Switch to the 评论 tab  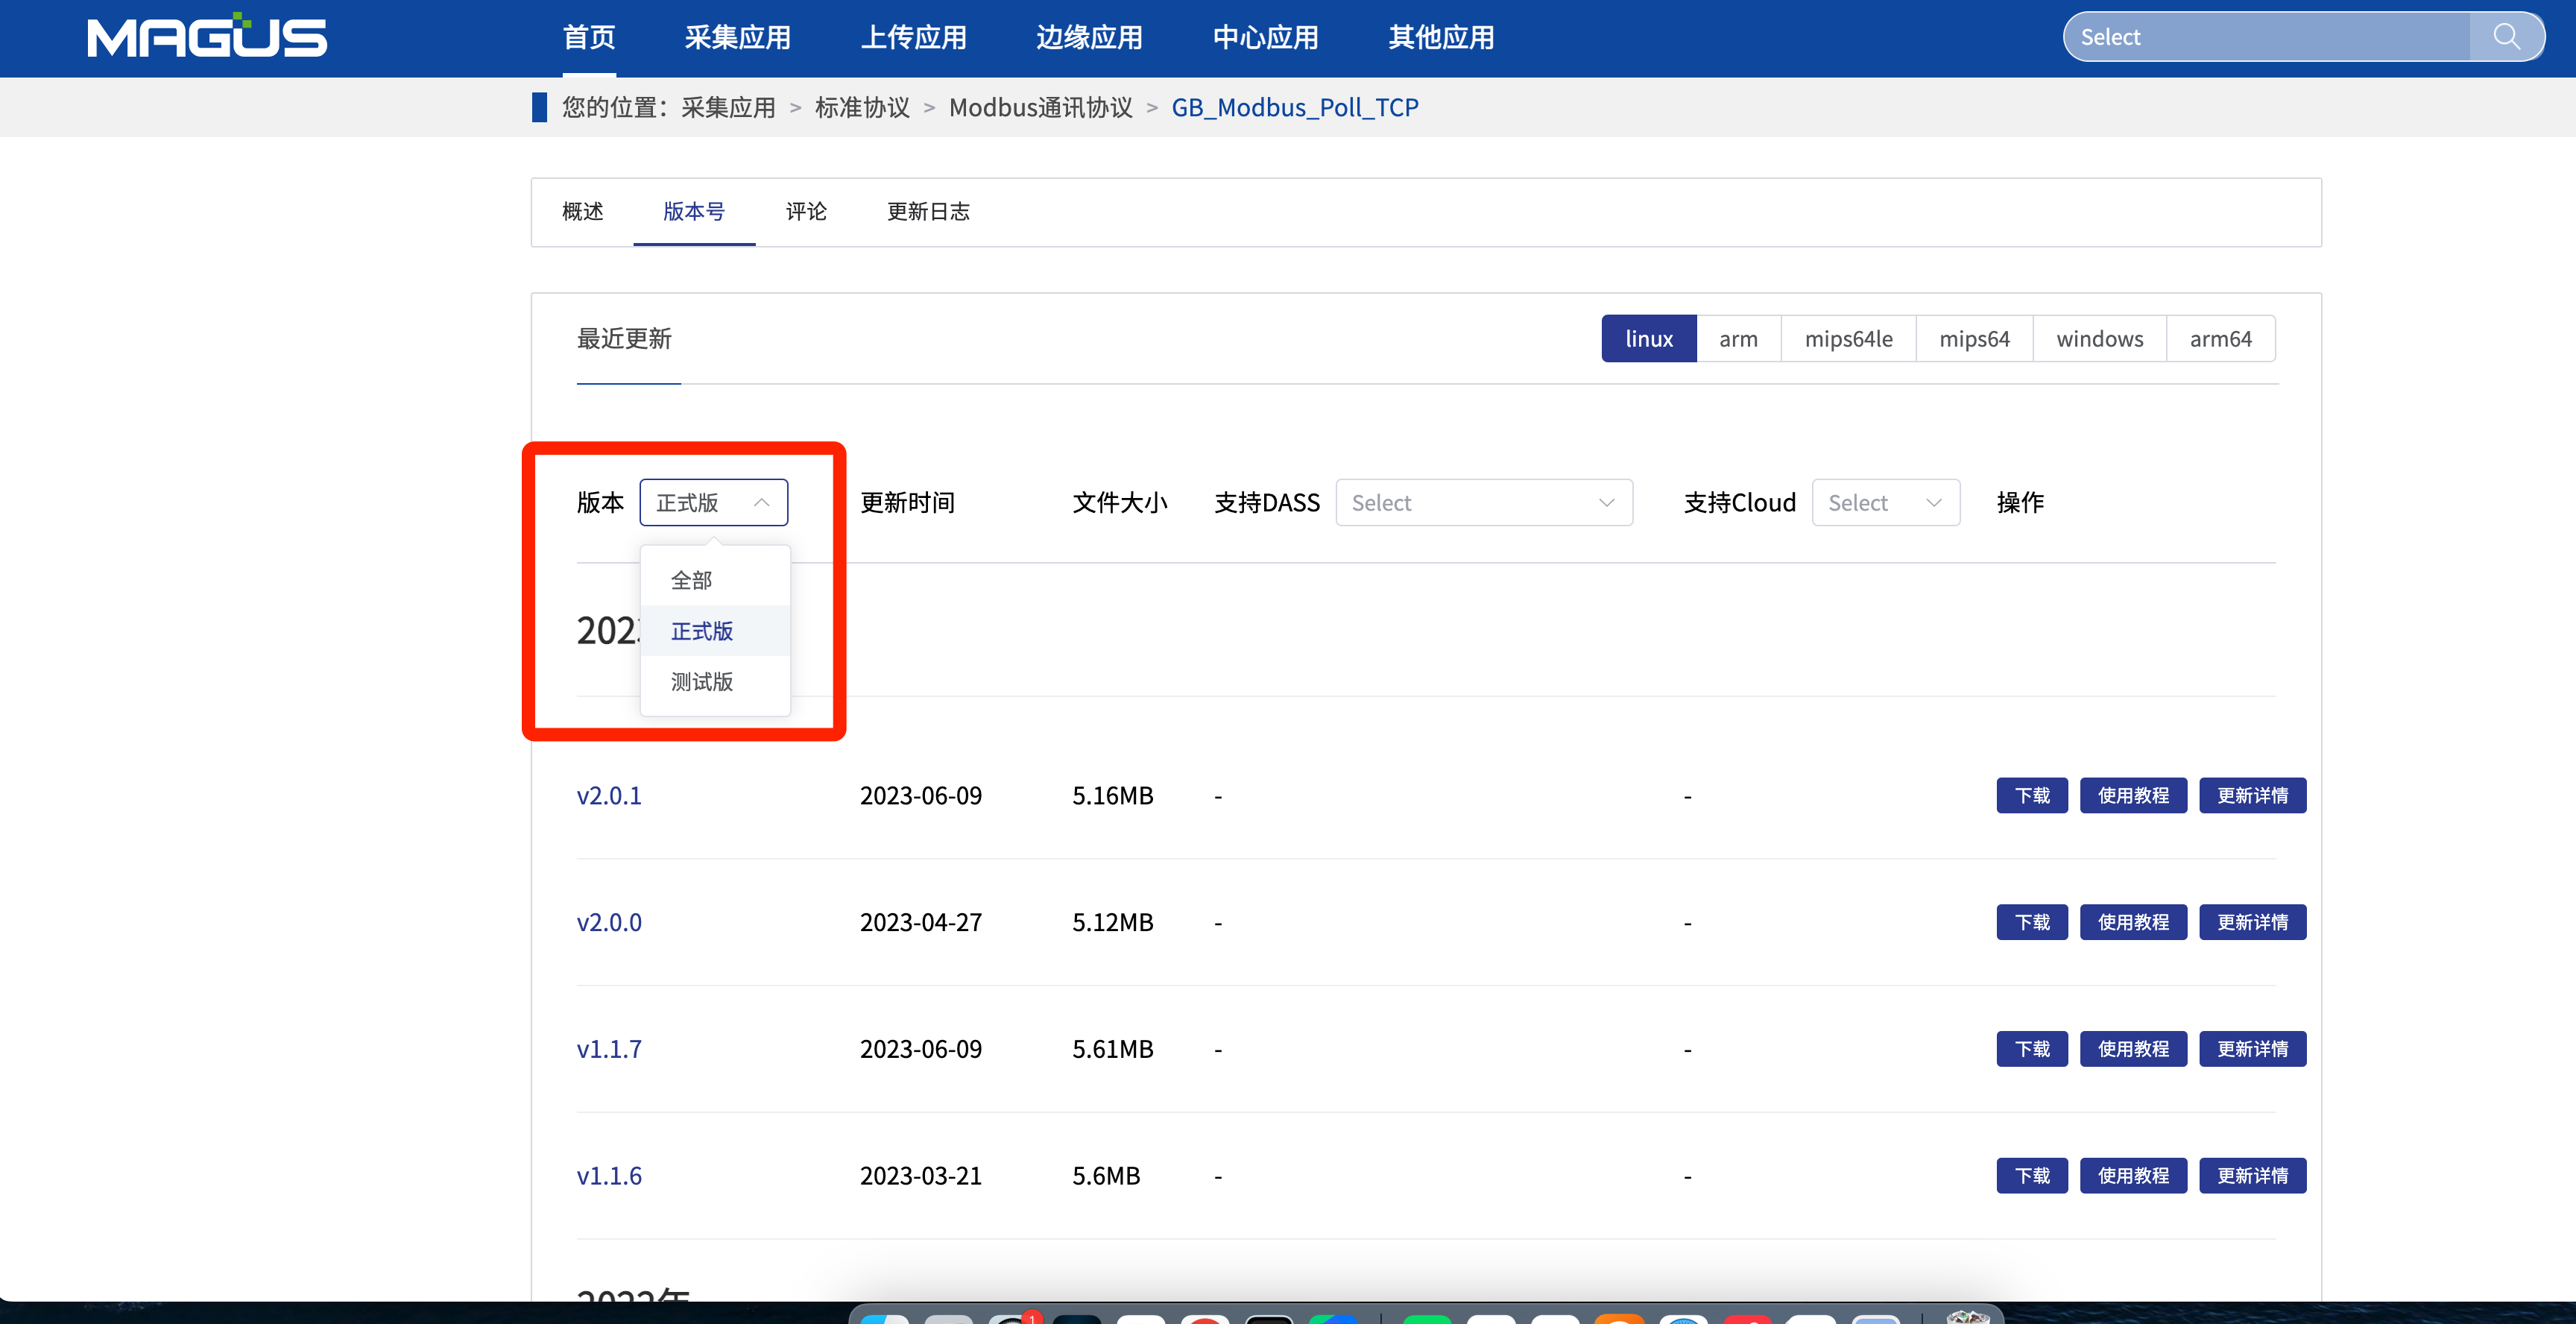click(806, 211)
